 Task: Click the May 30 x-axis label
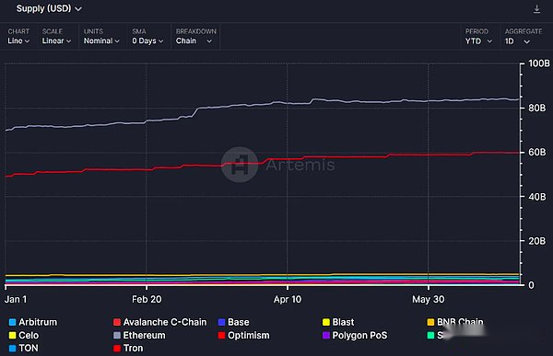pos(429,299)
